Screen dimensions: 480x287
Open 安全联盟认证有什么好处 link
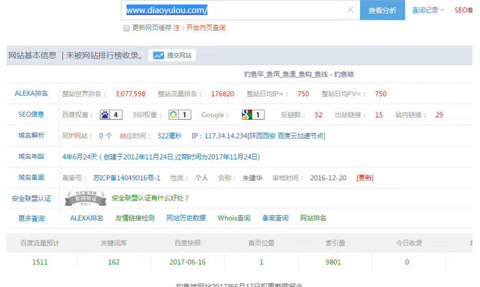(x=150, y=198)
